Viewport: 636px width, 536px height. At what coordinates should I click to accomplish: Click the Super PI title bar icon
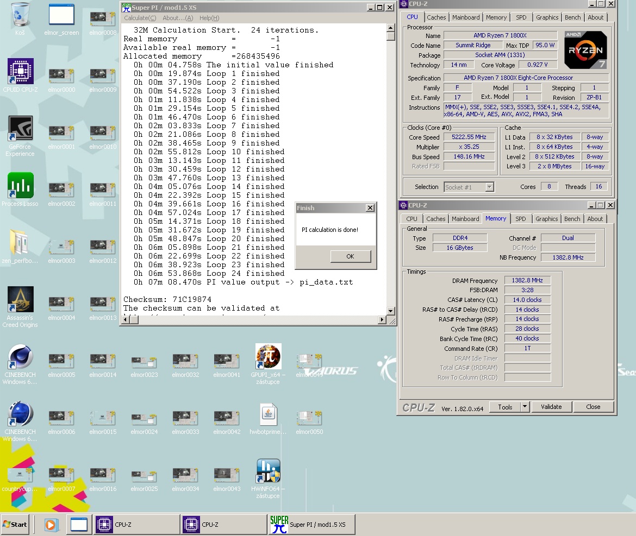pyautogui.click(x=126, y=7)
